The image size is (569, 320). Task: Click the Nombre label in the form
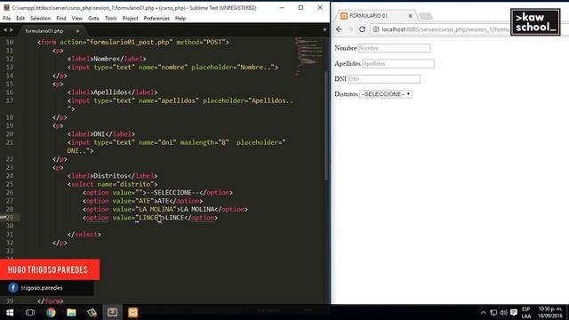click(346, 48)
